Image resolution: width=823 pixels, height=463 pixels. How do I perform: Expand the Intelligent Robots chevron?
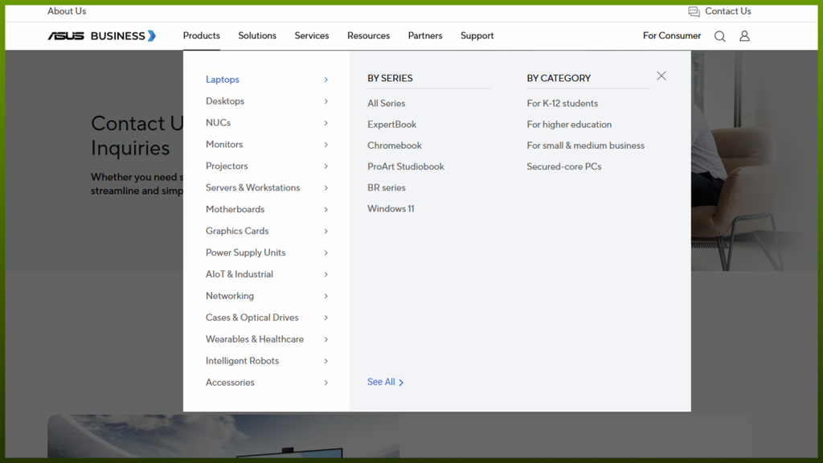pyautogui.click(x=326, y=361)
